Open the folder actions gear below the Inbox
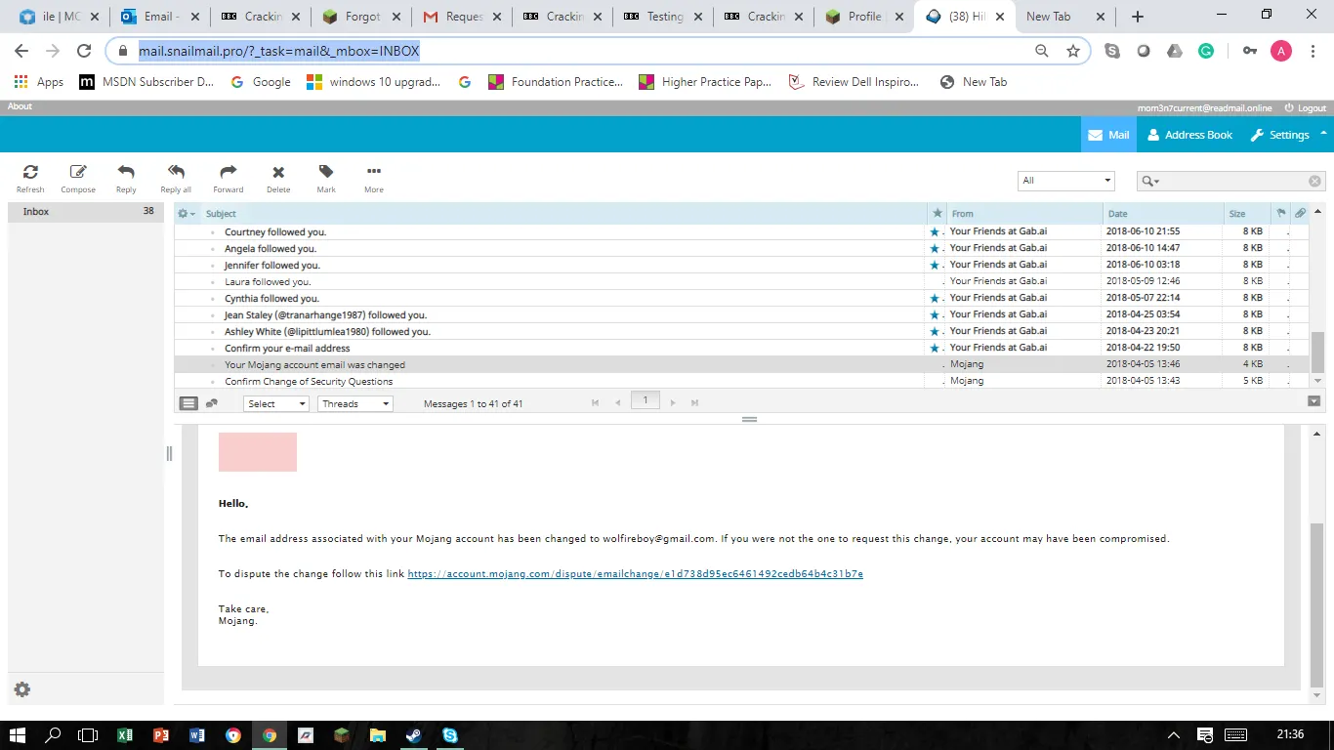Screen dimensions: 1334x750 [22, 689]
